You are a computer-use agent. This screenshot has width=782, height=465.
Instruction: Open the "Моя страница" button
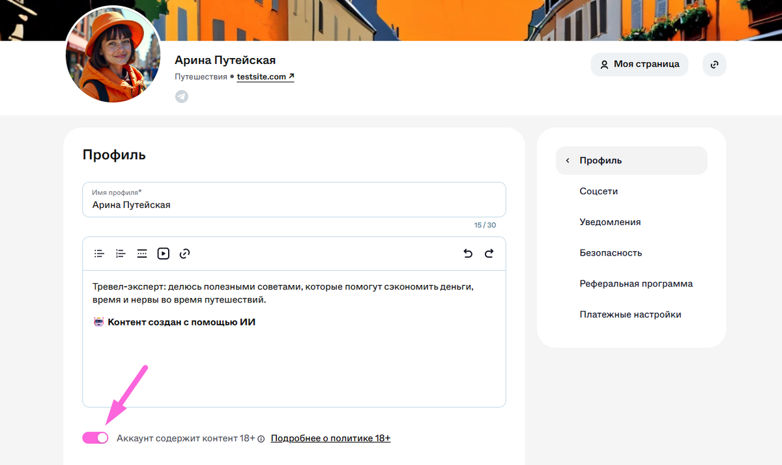click(x=639, y=65)
